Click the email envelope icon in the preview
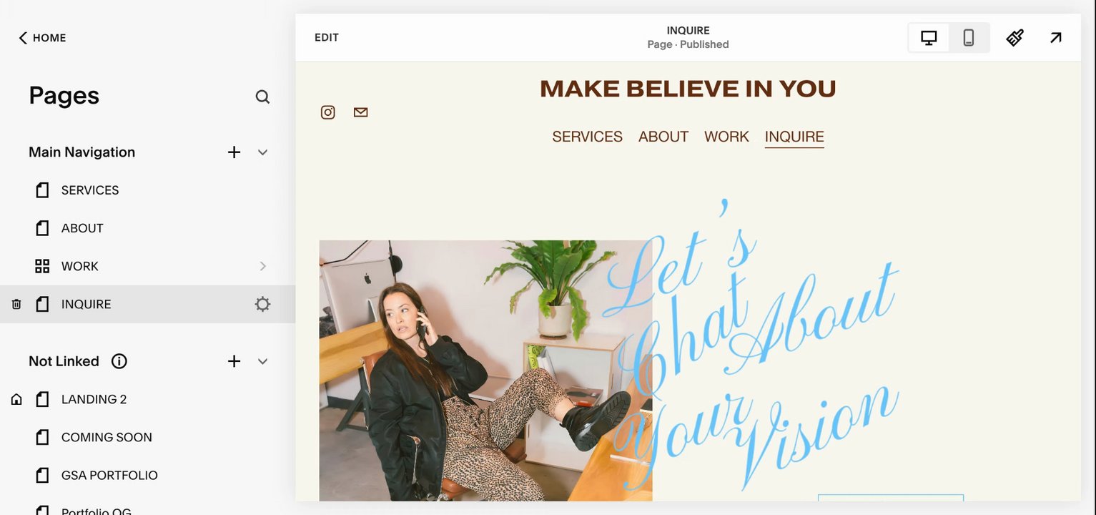Viewport: 1096px width, 515px height. [360, 112]
